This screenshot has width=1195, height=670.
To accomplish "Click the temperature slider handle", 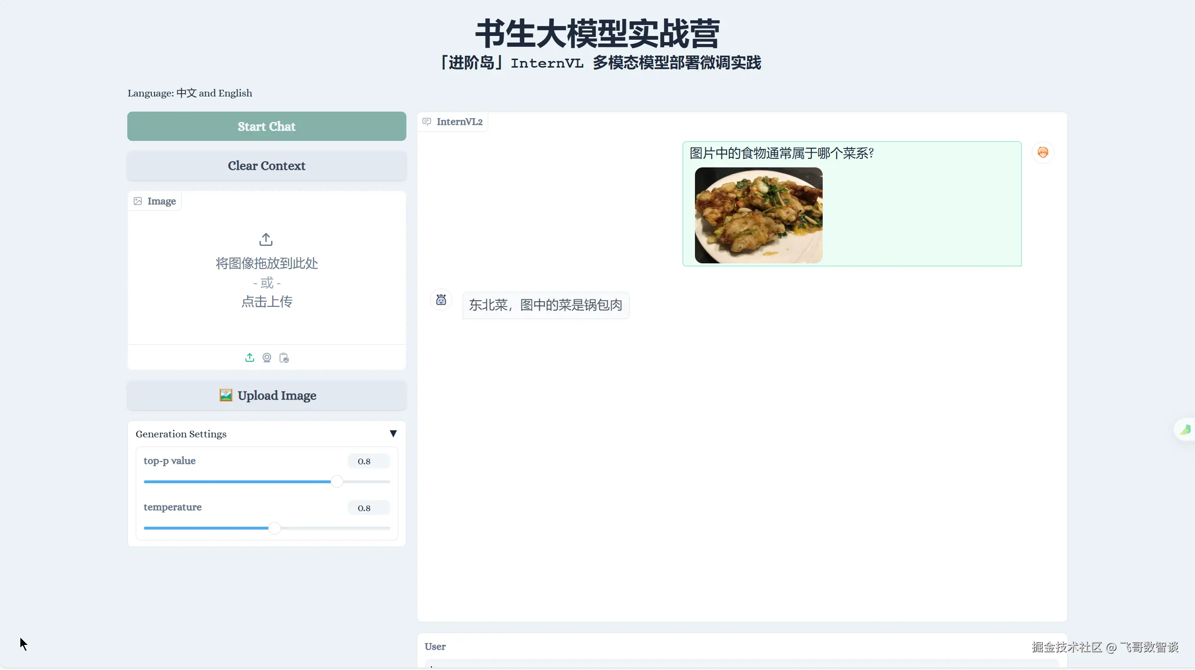I will [x=274, y=528].
